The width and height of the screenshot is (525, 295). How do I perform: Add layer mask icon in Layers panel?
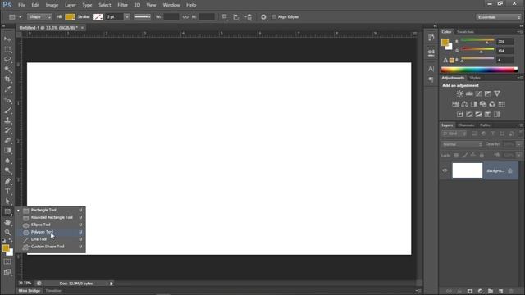click(470, 291)
